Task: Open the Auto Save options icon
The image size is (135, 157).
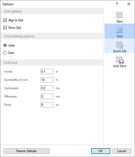Action: click(120, 60)
